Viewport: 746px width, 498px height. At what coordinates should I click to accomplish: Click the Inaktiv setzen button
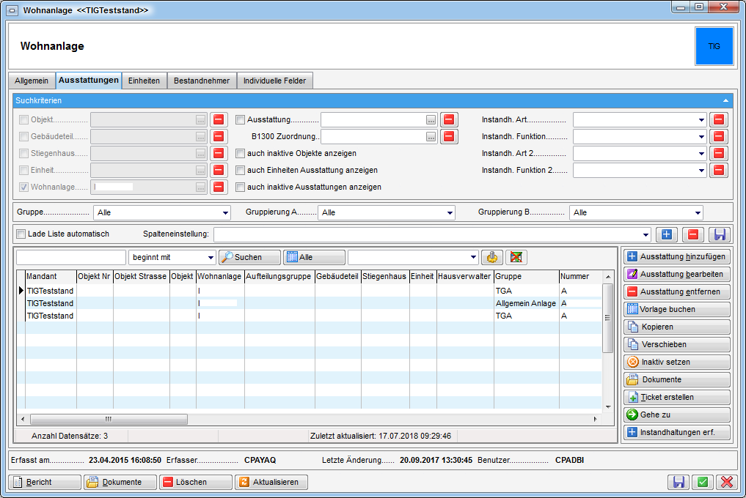click(676, 362)
